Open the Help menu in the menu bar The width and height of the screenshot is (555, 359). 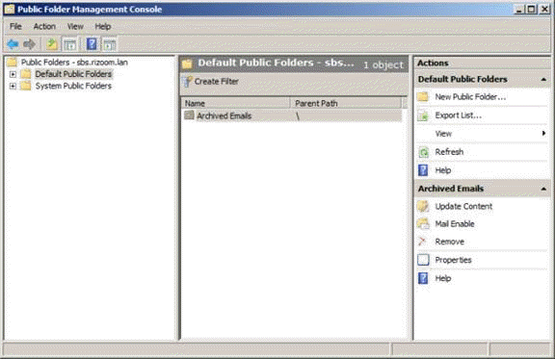tap(103, 27)
